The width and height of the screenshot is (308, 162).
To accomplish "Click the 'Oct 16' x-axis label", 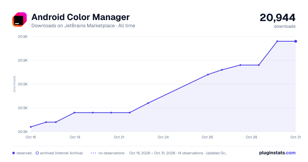I will coord(31,137).
